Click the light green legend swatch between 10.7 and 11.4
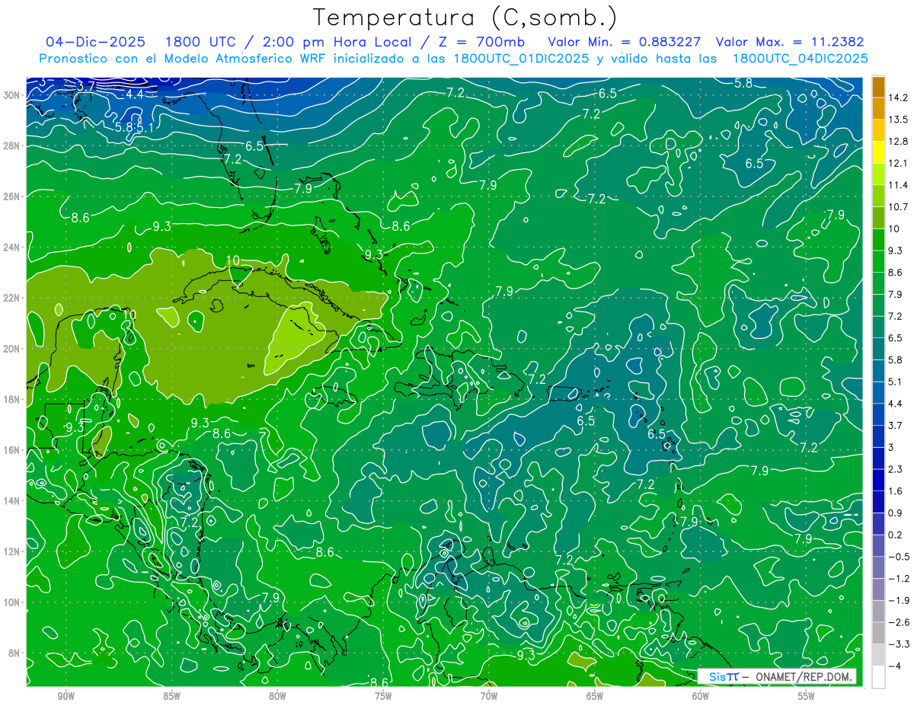This screenshot has width=914, height=706. tap(878, 196)
